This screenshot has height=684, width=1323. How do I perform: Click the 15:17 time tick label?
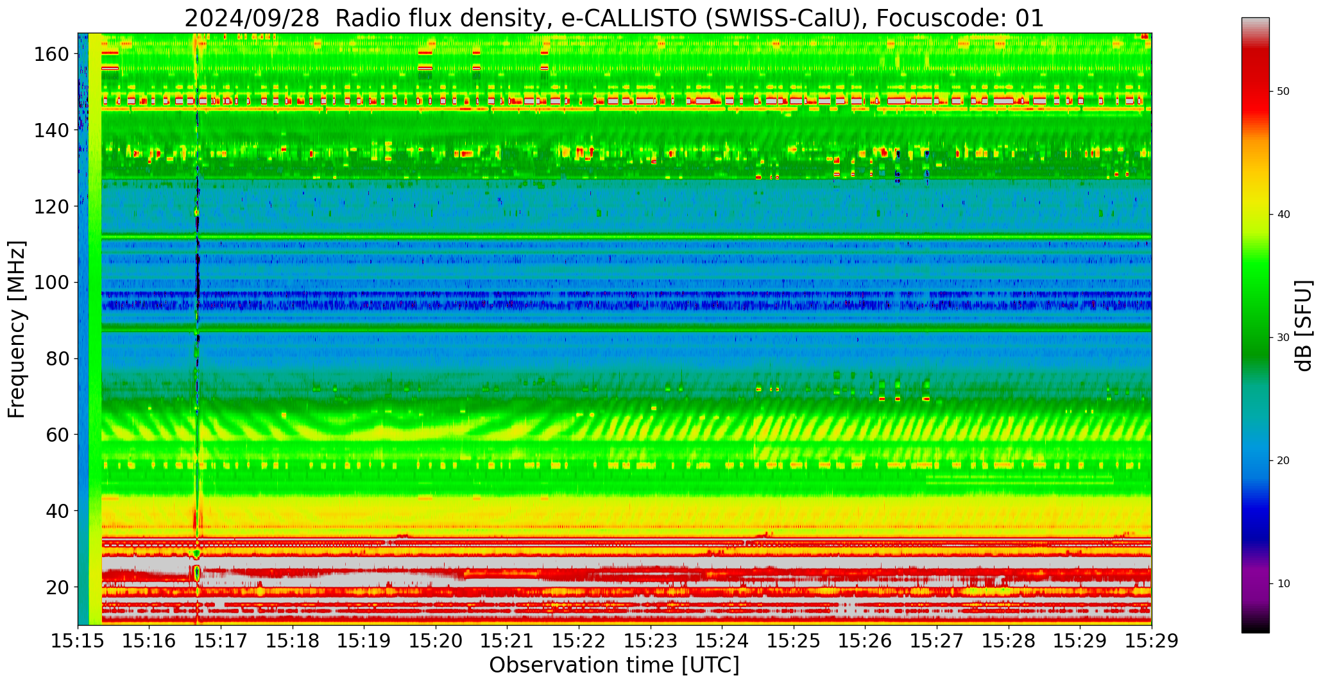[221, 641]
